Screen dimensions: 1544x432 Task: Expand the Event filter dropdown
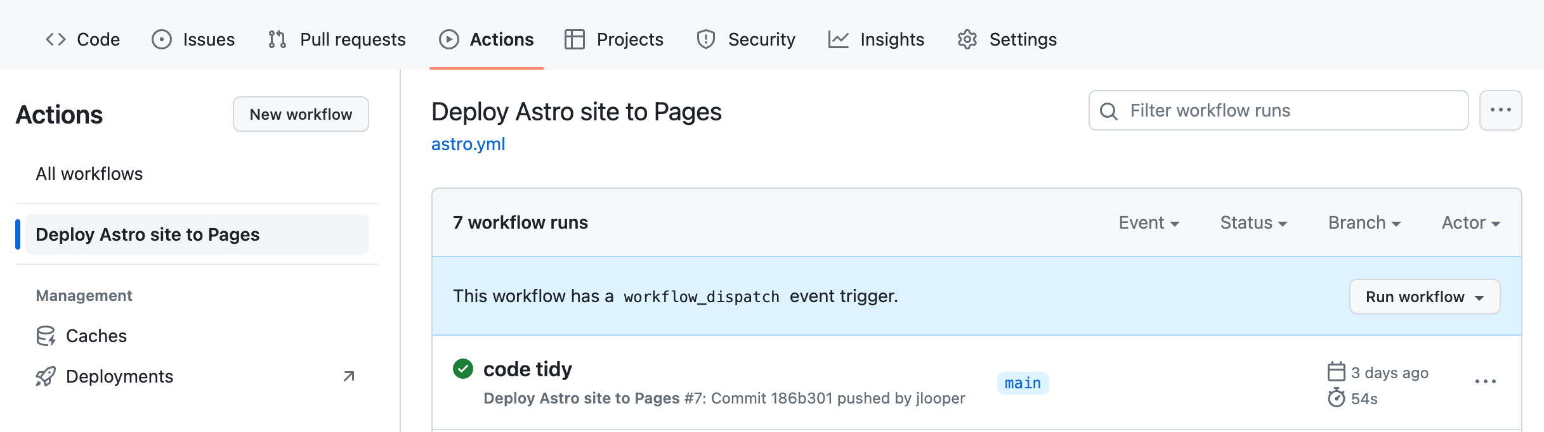tap(1149, 223)
